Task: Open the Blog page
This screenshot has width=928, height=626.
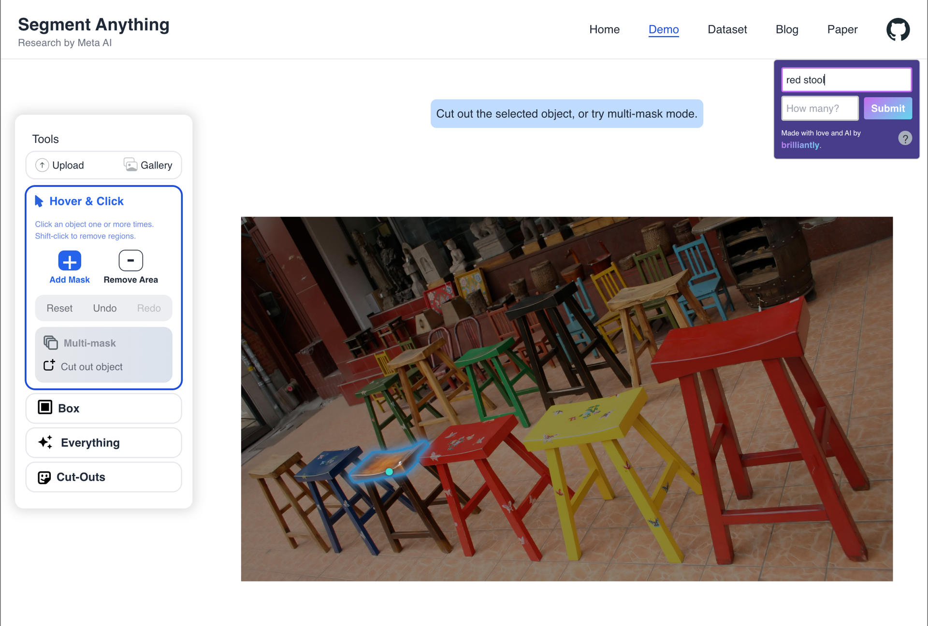Action: [x=787, y=29]
